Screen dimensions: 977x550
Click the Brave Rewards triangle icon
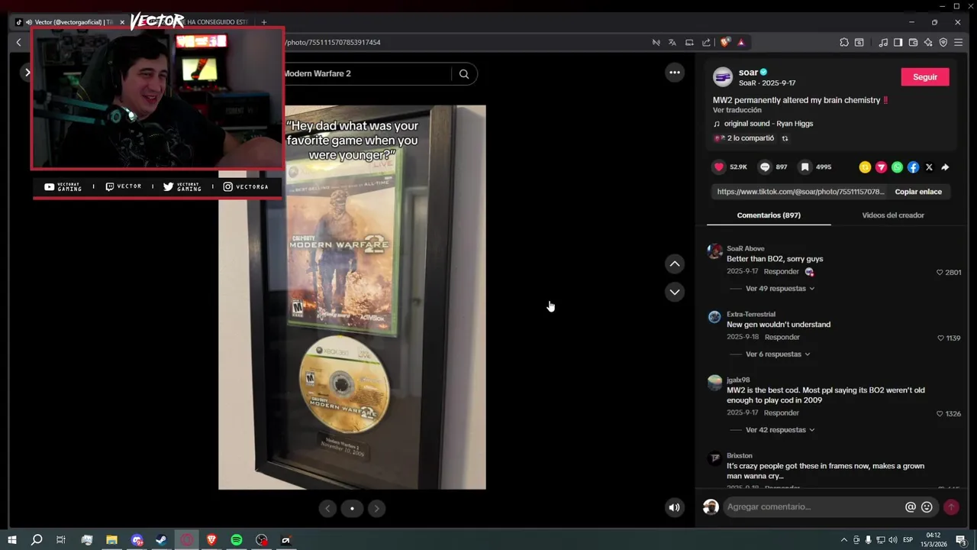(x=740, y=42)
